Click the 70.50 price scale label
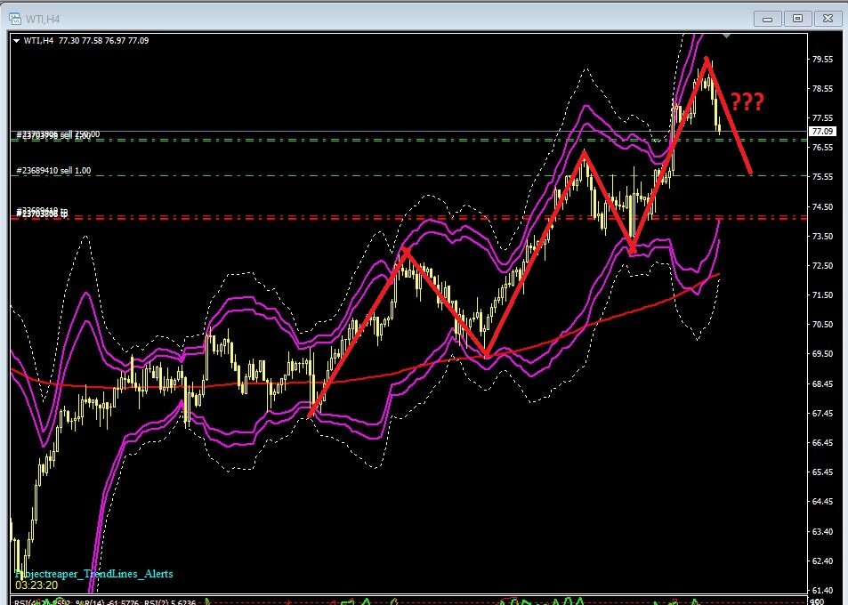 point(822,325)
